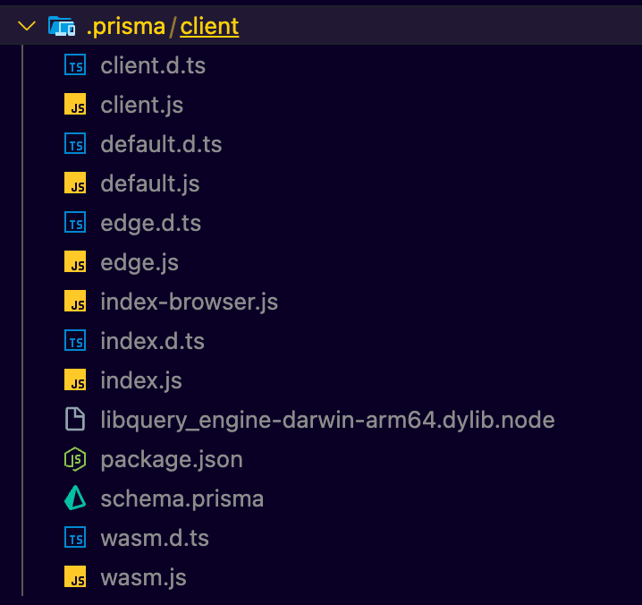Open the index.js file

[141, 380]
